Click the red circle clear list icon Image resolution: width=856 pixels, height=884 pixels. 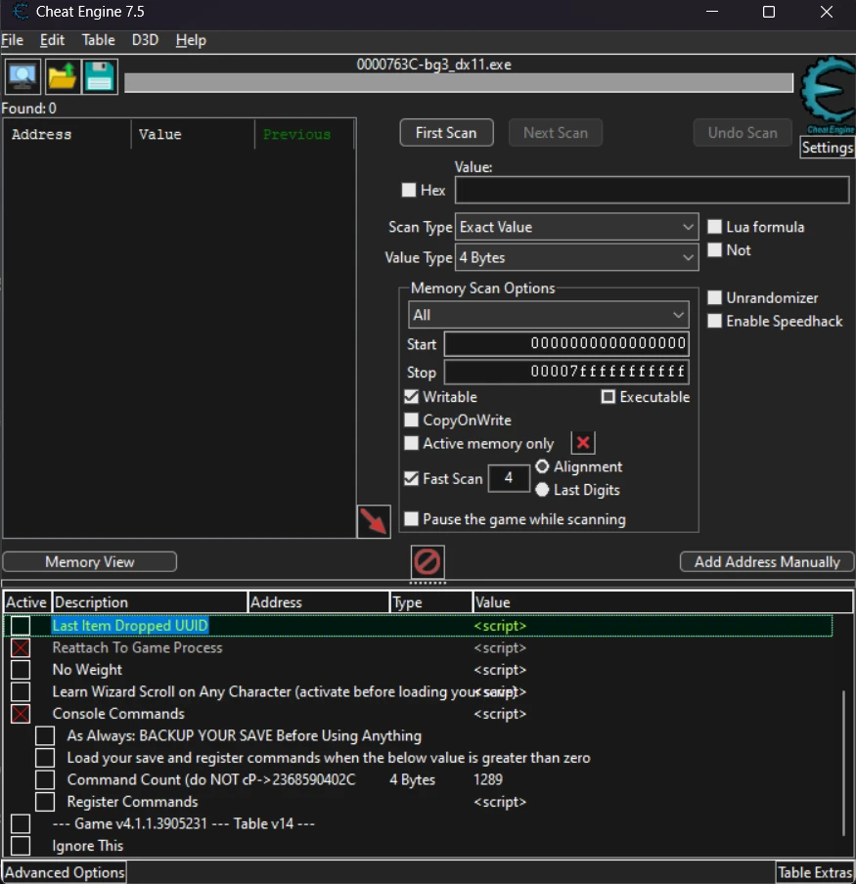tap(428, 561)
